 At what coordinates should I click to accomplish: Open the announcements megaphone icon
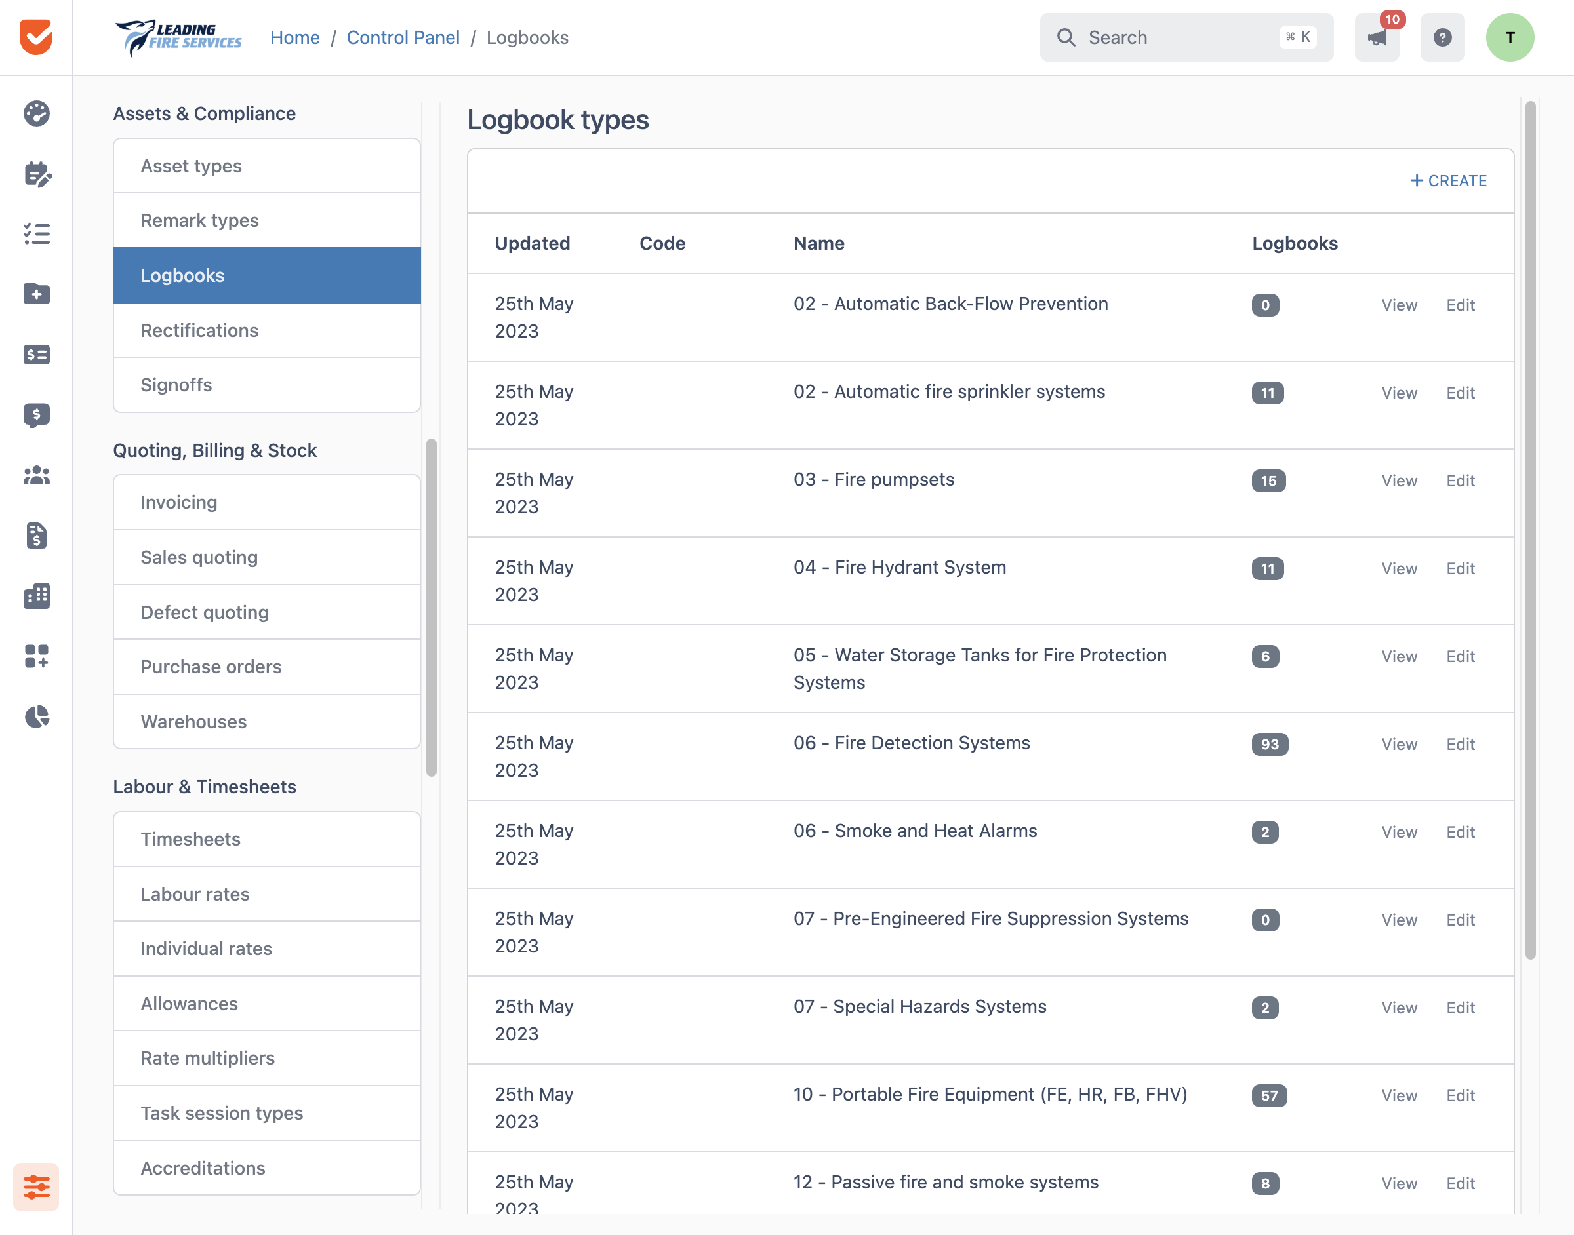tap(1377, 37)
